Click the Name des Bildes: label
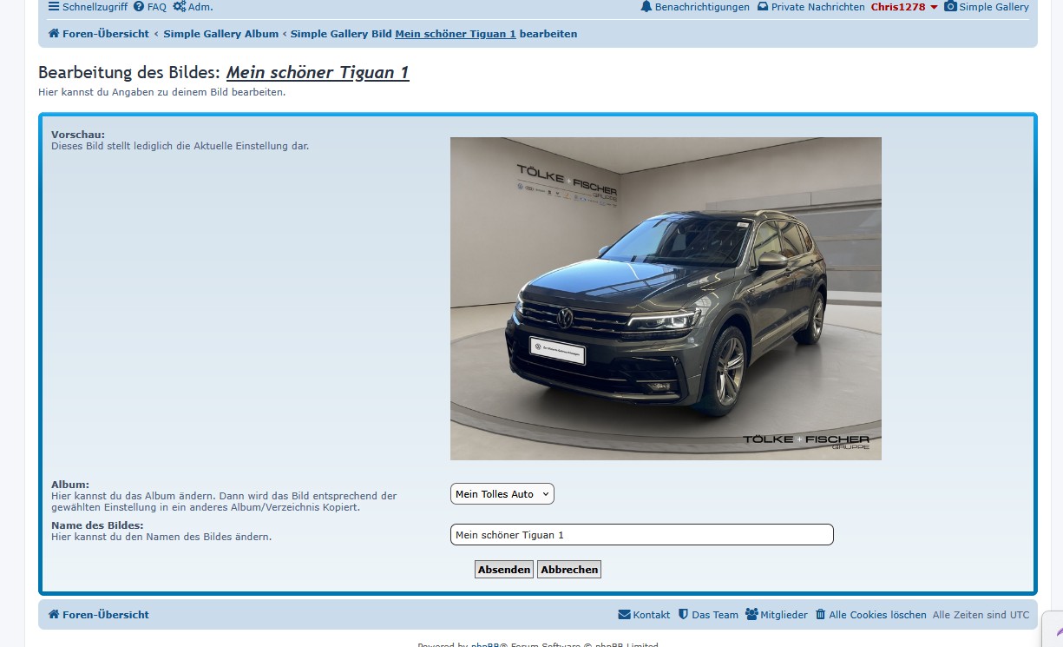 [x=97, y=525]
